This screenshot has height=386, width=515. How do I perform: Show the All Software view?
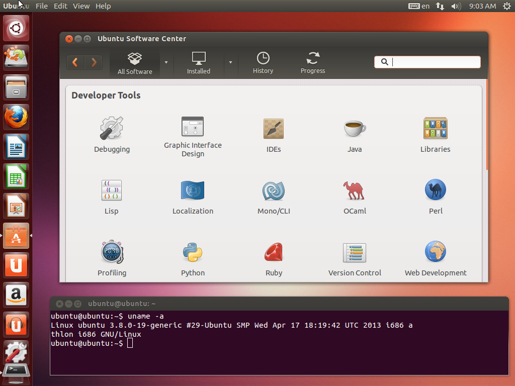pyautogui.click(x=135, y=63)
